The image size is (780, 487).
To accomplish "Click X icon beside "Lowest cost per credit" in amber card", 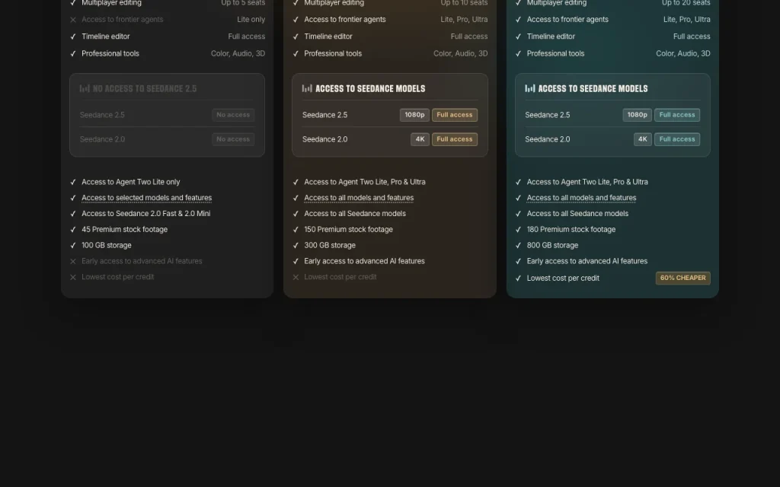I will (x=296, y=277).
